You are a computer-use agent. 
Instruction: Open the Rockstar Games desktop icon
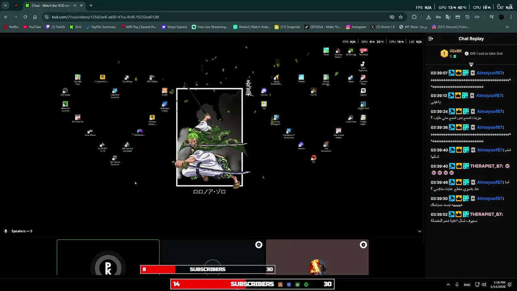pos(152,120)
